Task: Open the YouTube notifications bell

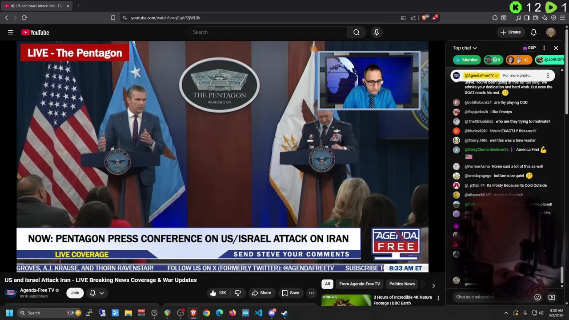Action: pos(534,32)
